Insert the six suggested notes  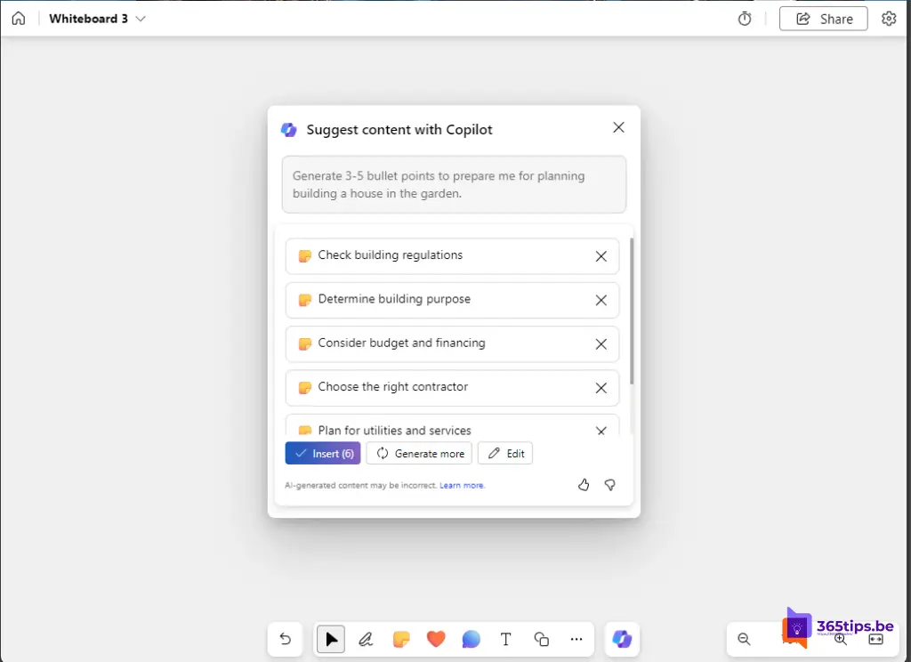(x=323, y=454)
